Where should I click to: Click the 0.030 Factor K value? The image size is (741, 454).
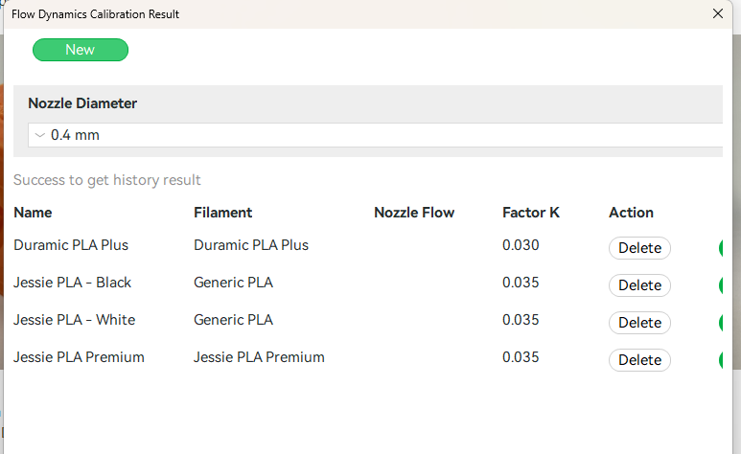(521, 245)
